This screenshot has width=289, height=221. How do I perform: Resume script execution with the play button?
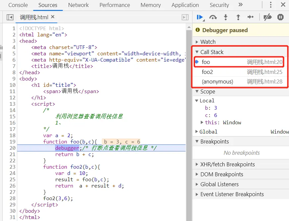pos(200,17)
